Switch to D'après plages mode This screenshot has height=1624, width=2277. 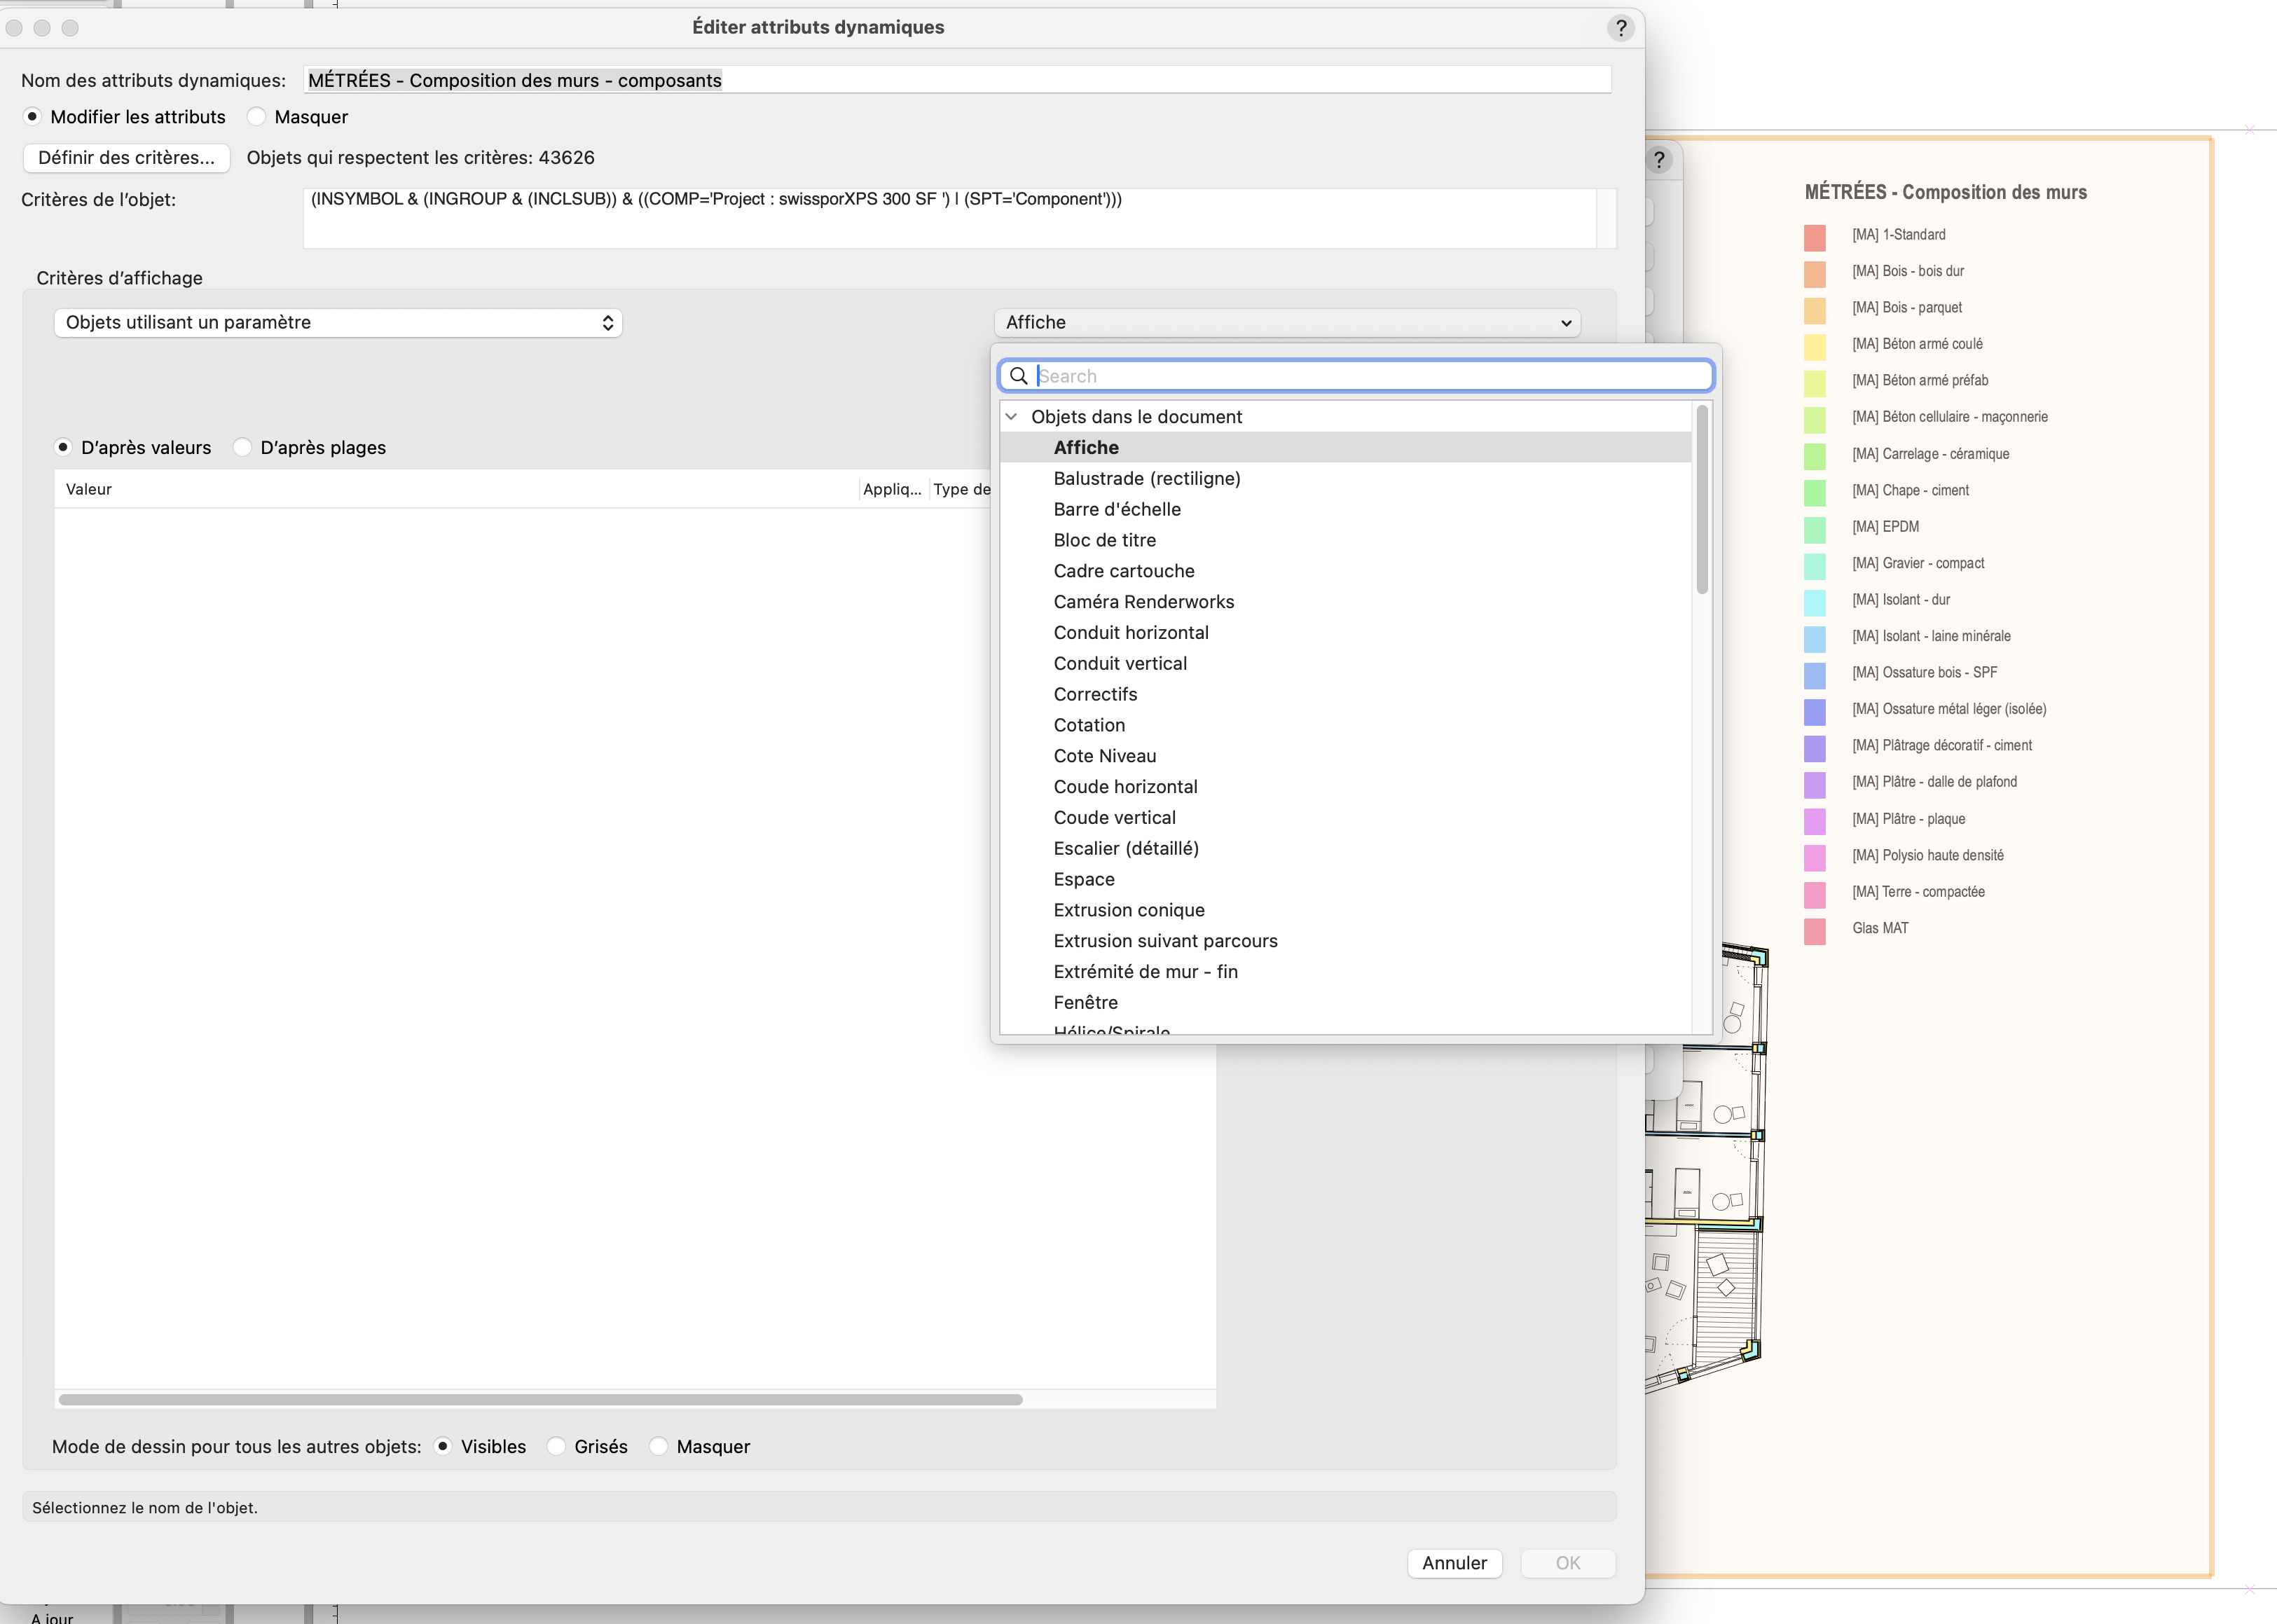(x=242, y=447)
